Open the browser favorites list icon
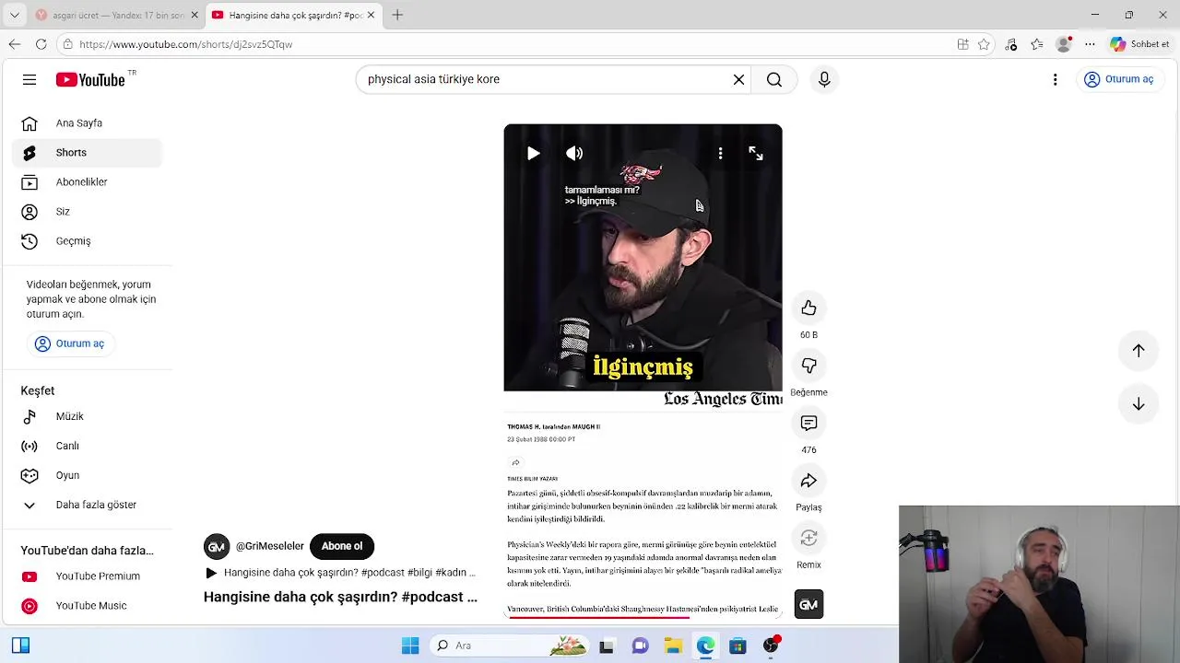The width and height of the screenshot is (1180, 663). tap(1037, 44)
